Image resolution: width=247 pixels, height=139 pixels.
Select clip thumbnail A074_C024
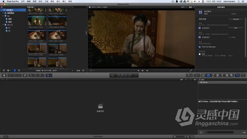37,21
